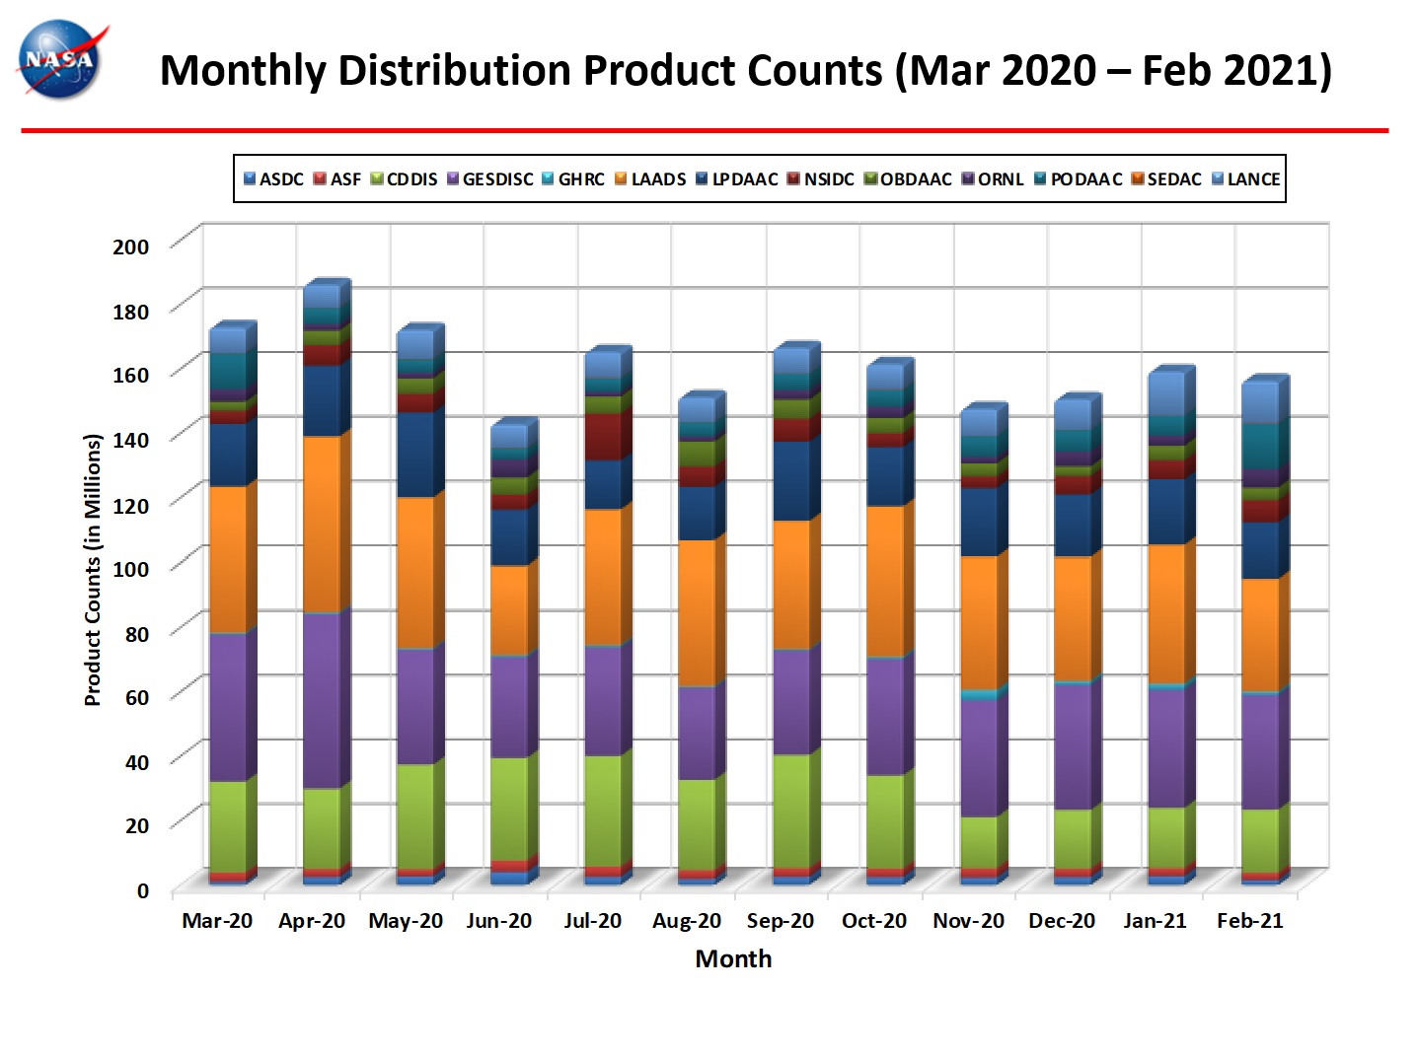
Task: Click the NASA logo icon
Action: coord(61,60)
